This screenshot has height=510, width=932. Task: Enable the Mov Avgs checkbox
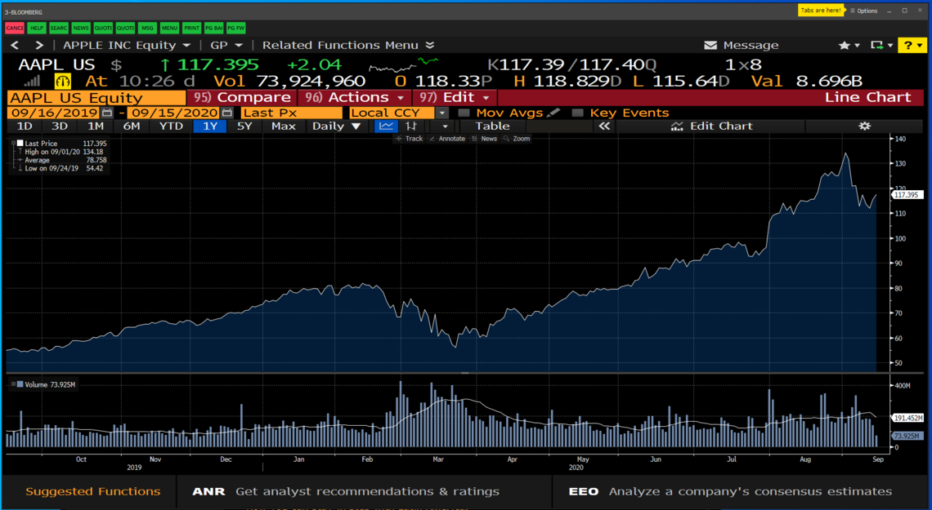pos(464,113)
